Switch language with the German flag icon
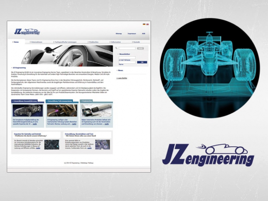This screenshot has height=201, width=268. click(144, 24)
